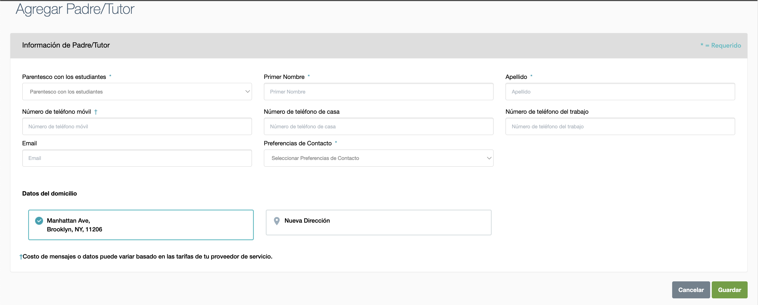The width and height of the screenshot is (758, 305).
Task: Click the 'Datos del domicilio' heading
Action: coord(49,193)
